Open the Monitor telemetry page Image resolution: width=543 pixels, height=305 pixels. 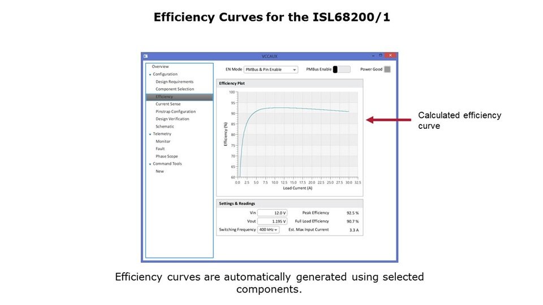[163, 141]
